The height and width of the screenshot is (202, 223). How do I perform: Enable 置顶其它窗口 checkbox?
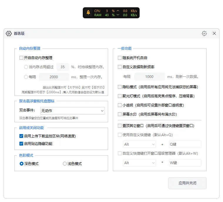pyautogui.click(x=120, y=126)
